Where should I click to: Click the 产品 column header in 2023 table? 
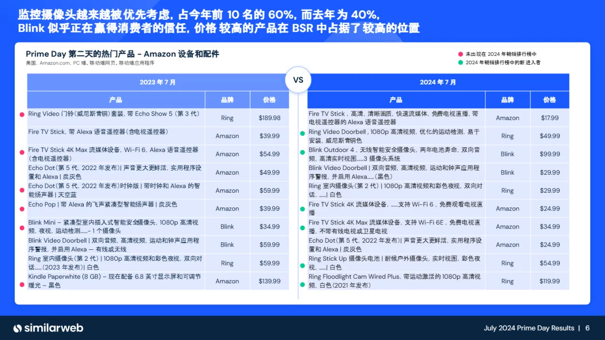tap(116, 100)
